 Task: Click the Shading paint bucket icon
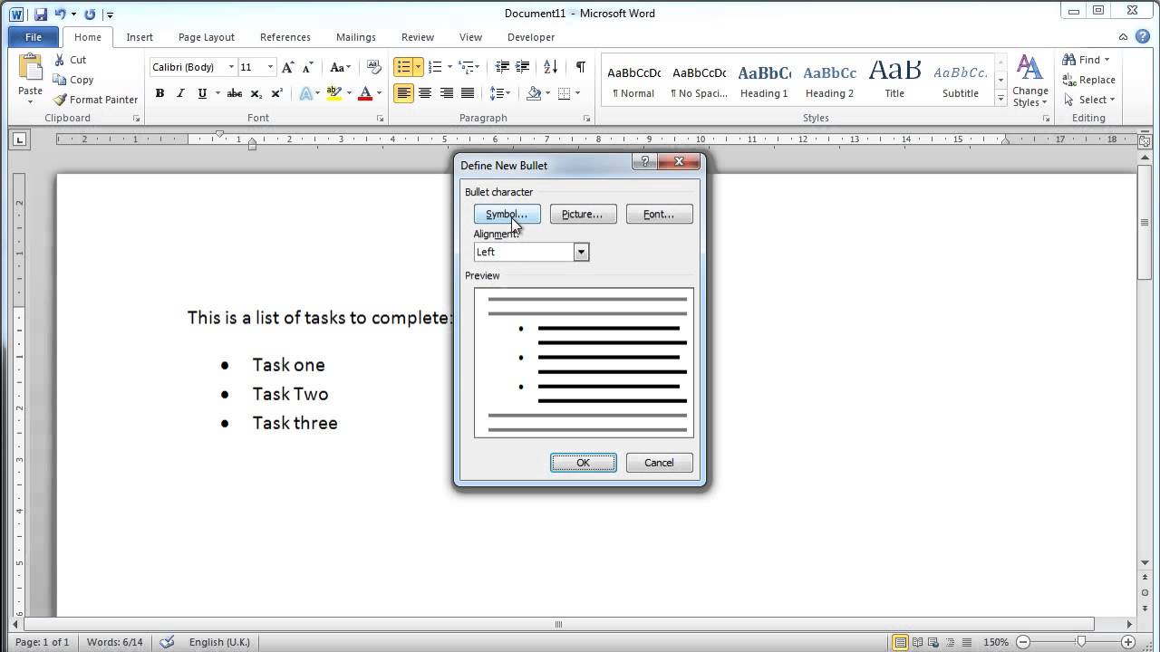(x=534, y=93)
